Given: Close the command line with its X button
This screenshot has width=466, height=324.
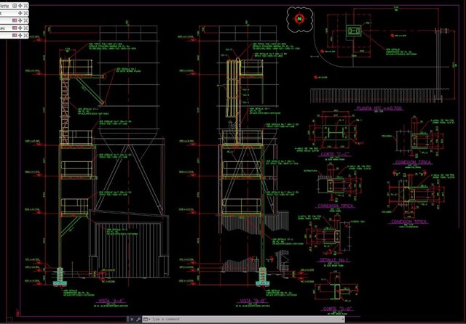Looking at the screenshot, I should point(132,319).
